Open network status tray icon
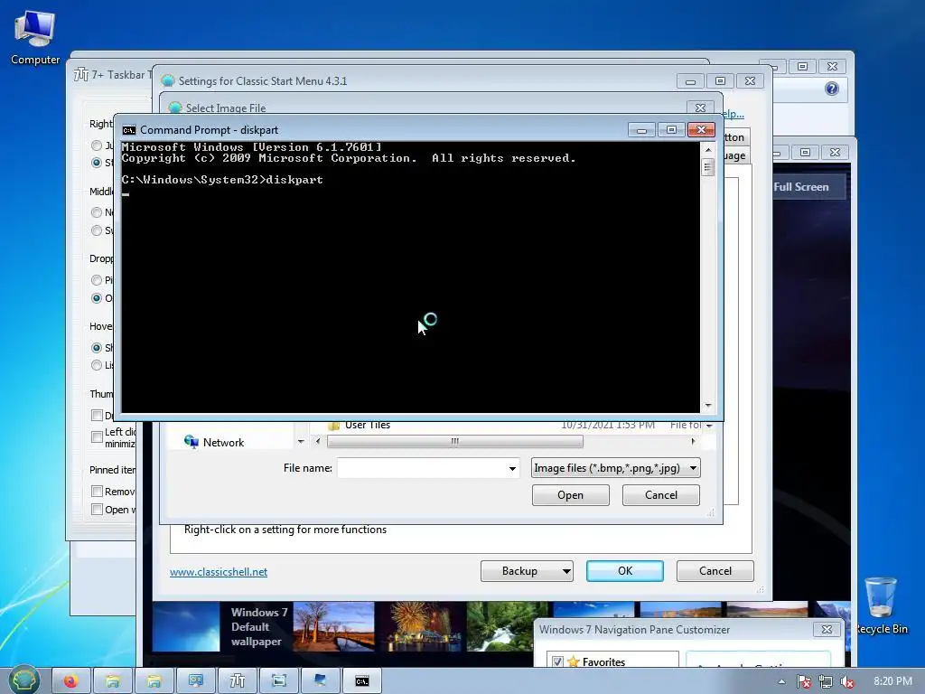 click(826, 681)
